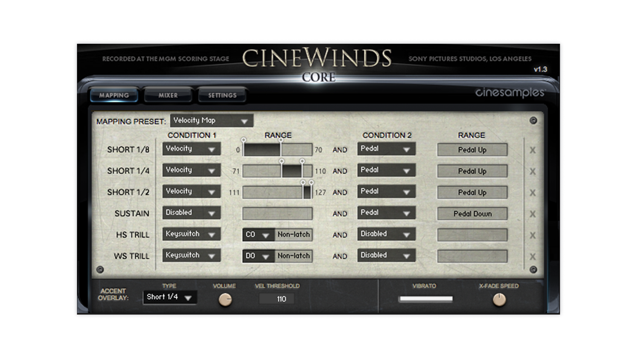Screen dimensions: 637x358
Task: Click the SUSTAIN articulation label
Action: click(x=132, y=213)
